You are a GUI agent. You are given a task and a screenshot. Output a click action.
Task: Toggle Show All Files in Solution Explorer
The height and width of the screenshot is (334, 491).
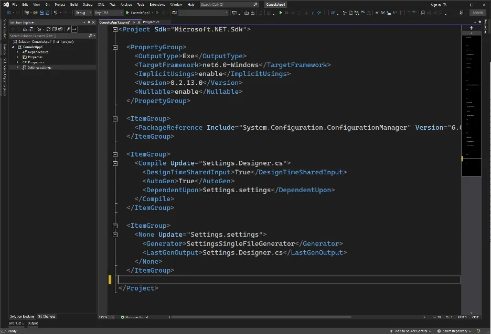(60, 29)
